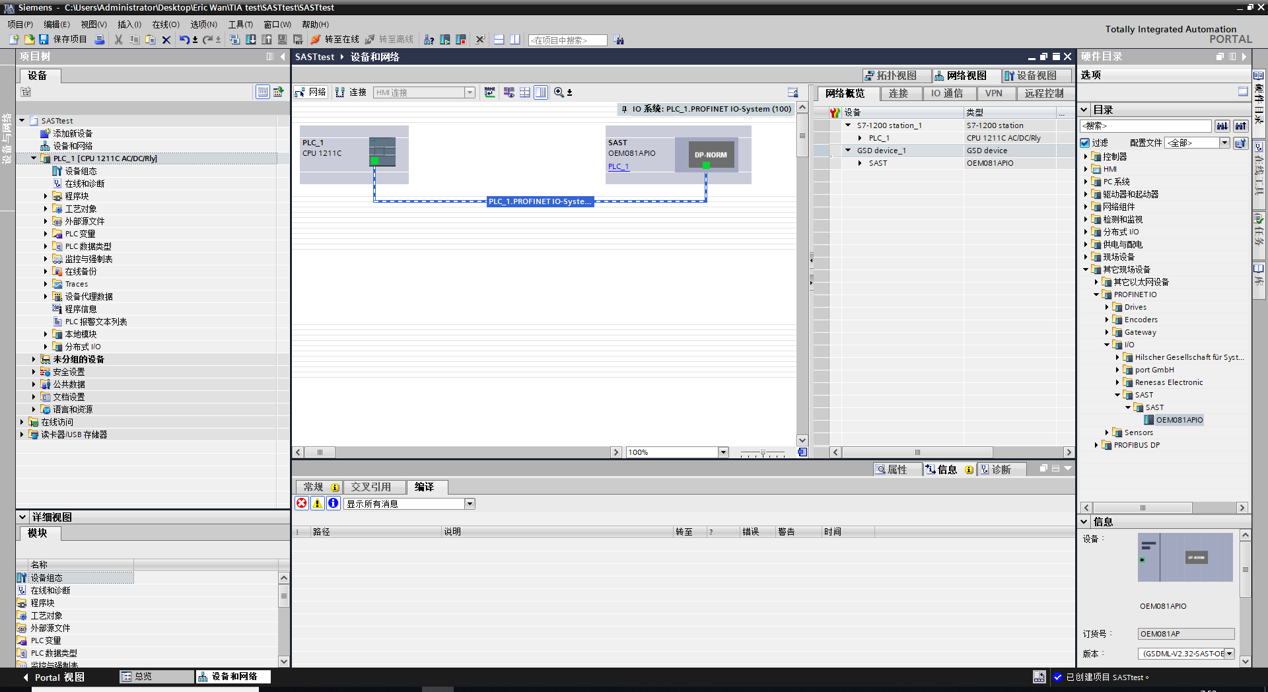Click the 转至在线 button
Image resolution: width=1268 pixels, height=692 pixels.
click(335, 40)
